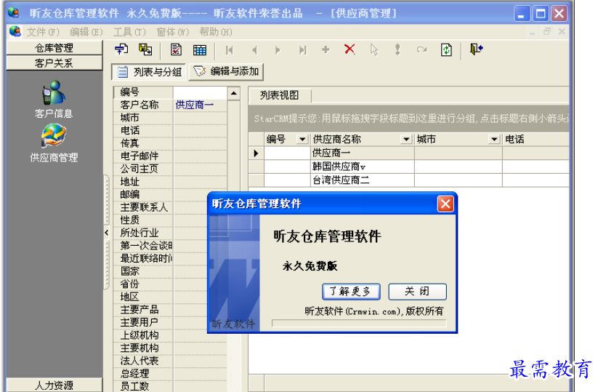Click the 主要产品 field label
The image size is (598, 392).
tap(140, 310)
